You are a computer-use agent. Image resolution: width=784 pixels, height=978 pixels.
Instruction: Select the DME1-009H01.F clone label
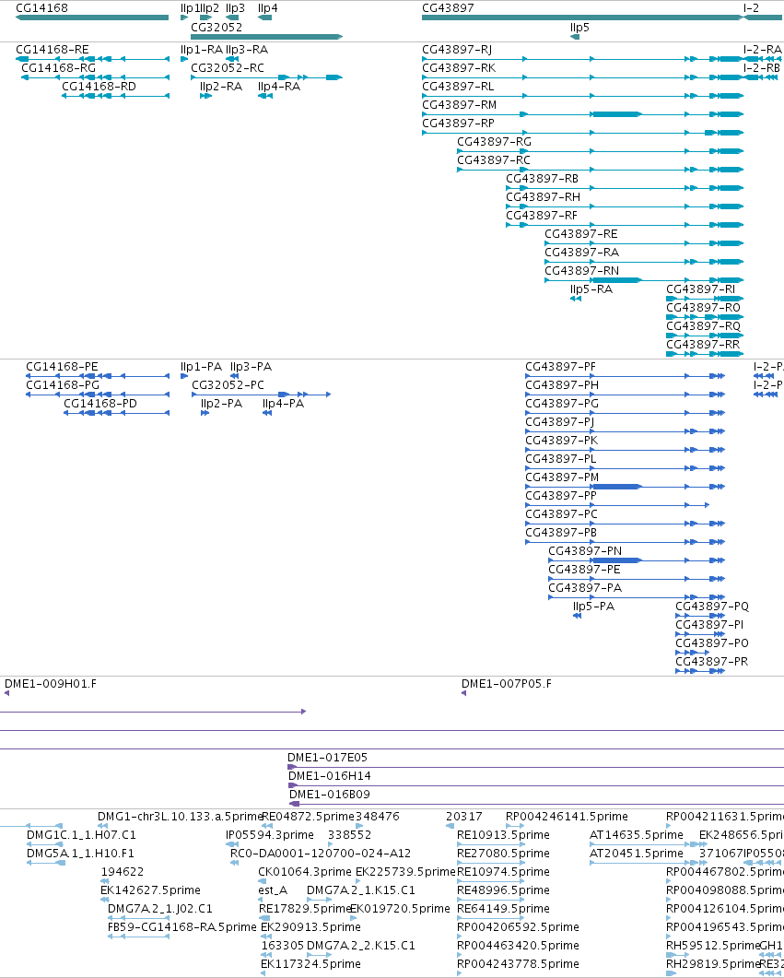tap(51, 684)
